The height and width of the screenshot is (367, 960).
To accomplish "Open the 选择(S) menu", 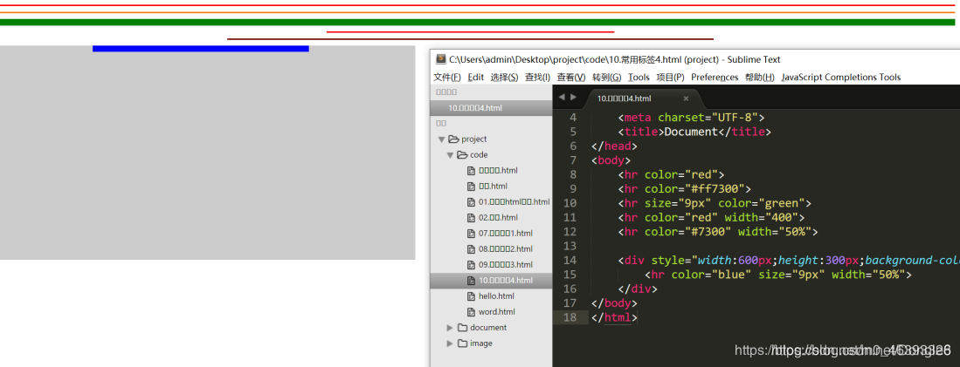I will point(504,78).
